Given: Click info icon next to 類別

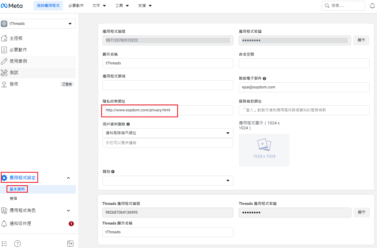Looking at the screenshot, I should (x=113, y=172).
